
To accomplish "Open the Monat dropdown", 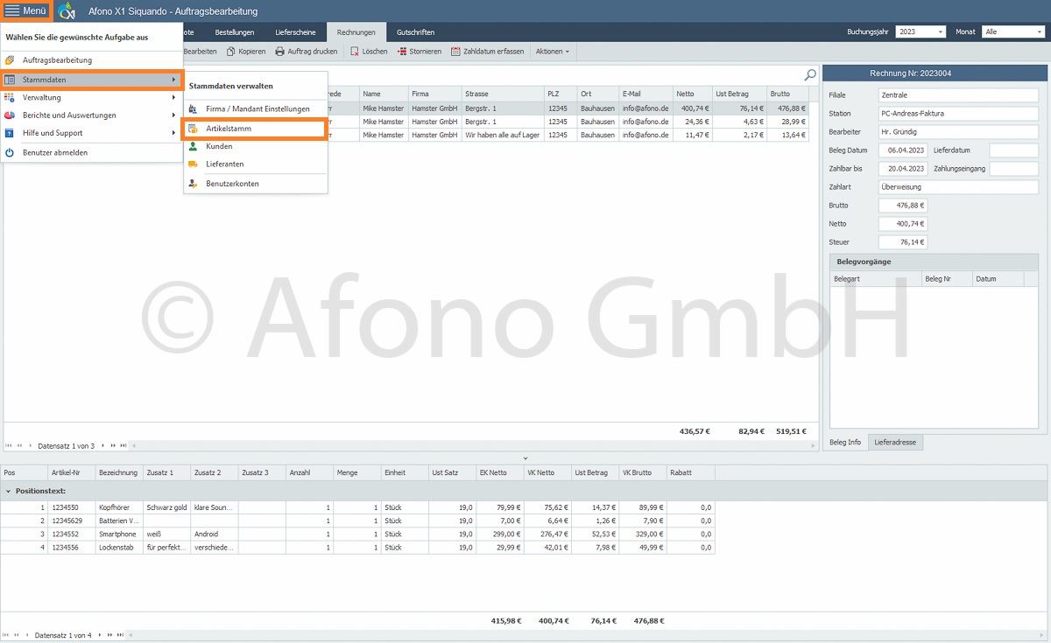I will pos(1013,31).
